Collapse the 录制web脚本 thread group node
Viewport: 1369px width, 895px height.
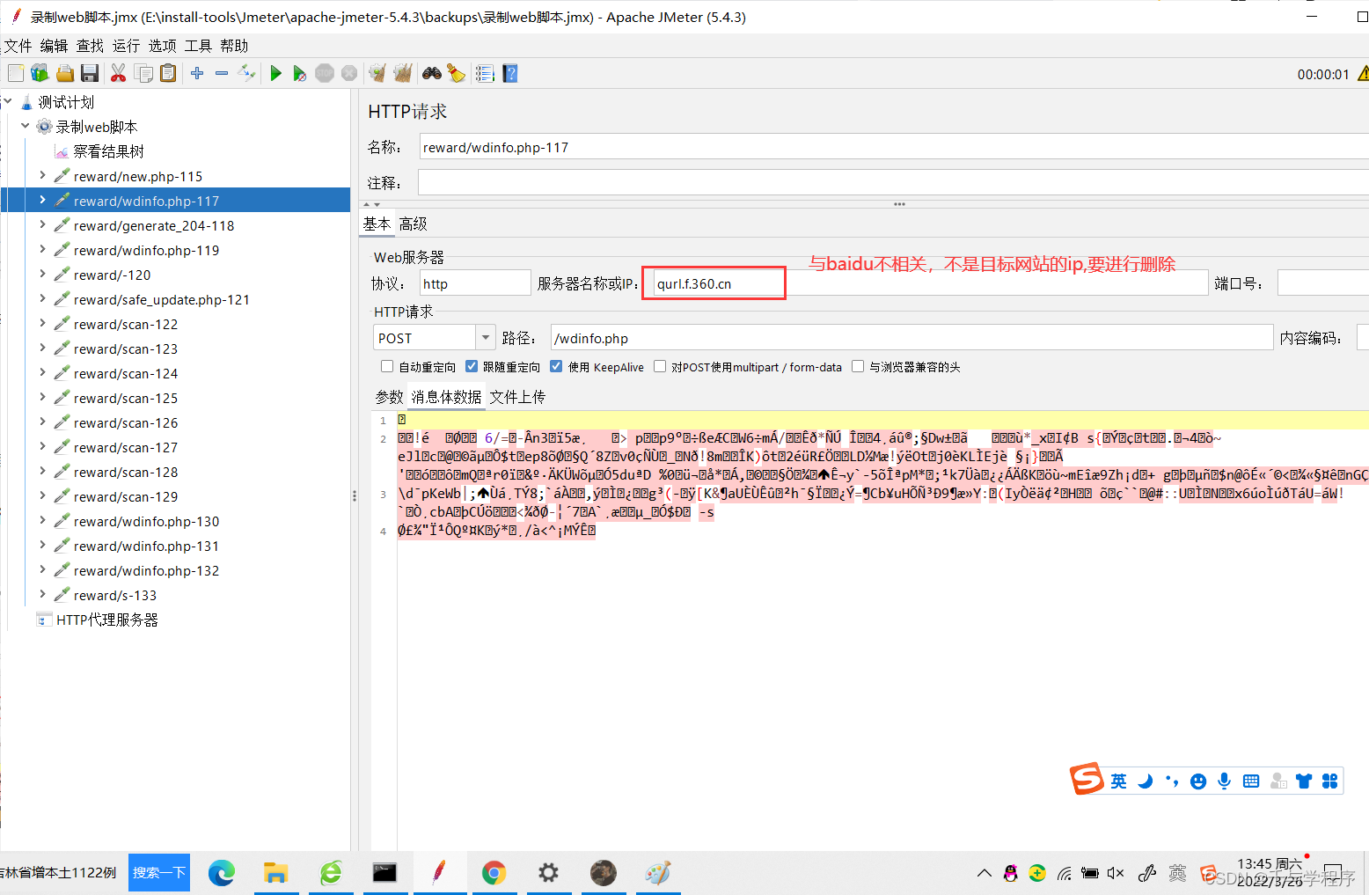[x=26, y=126]
